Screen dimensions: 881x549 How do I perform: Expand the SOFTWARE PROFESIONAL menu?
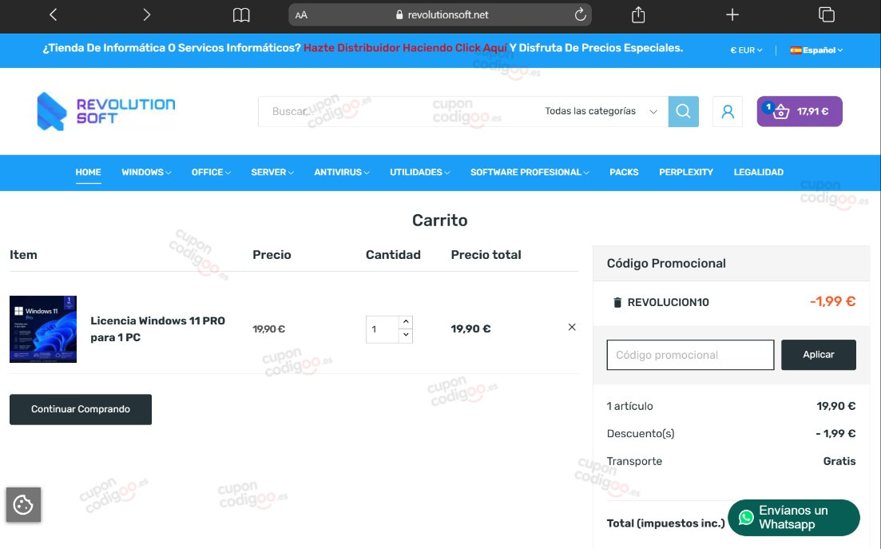point(530,173)
